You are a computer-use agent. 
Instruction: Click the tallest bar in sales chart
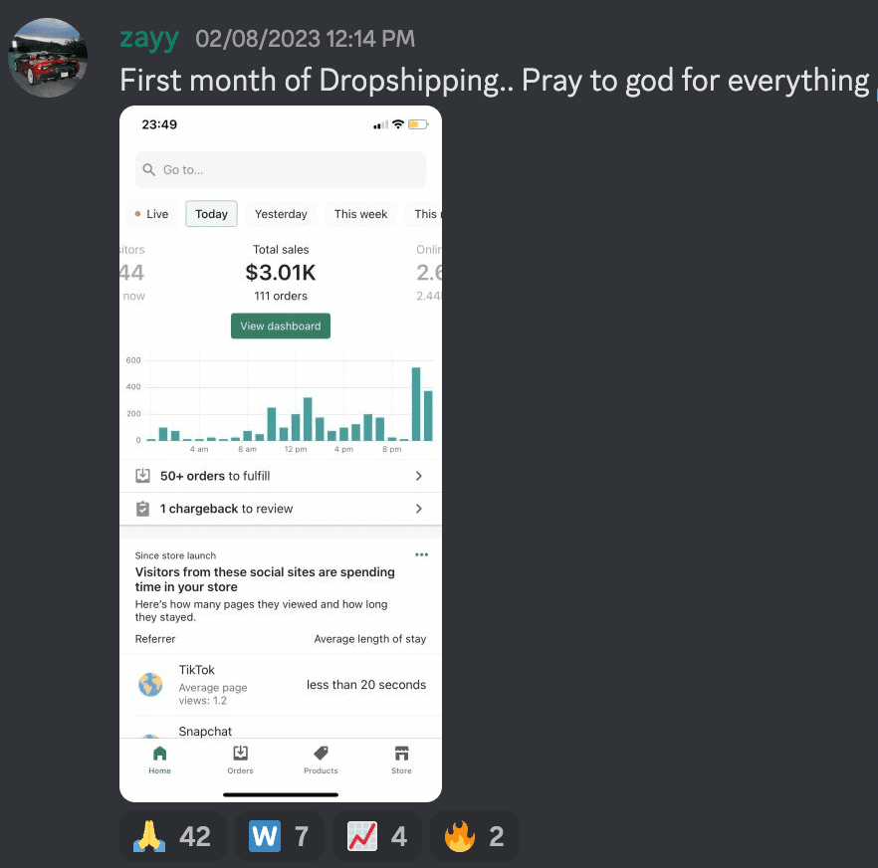416,404
